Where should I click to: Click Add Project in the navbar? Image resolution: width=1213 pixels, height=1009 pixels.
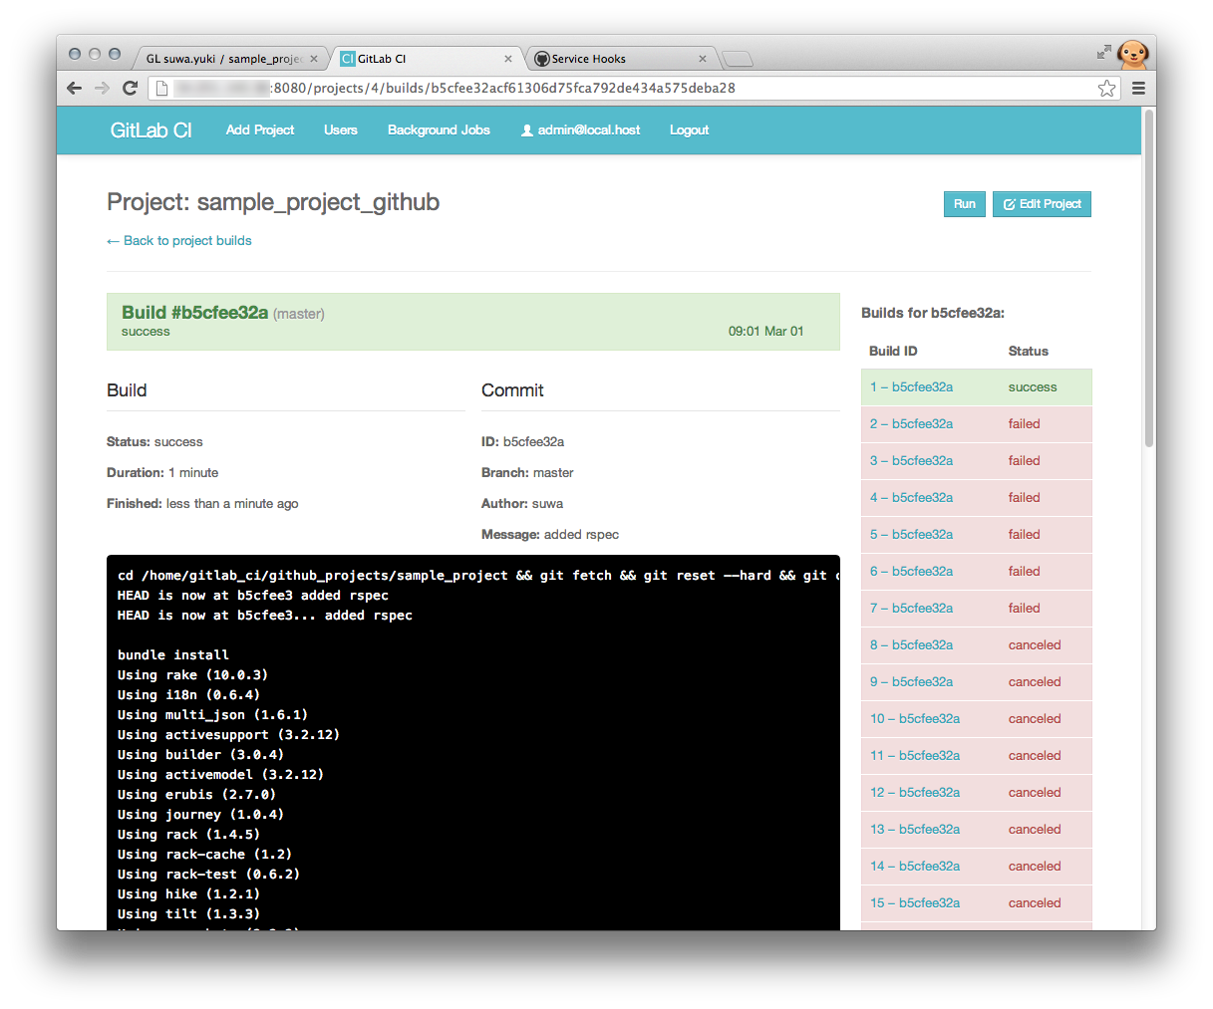259,129
